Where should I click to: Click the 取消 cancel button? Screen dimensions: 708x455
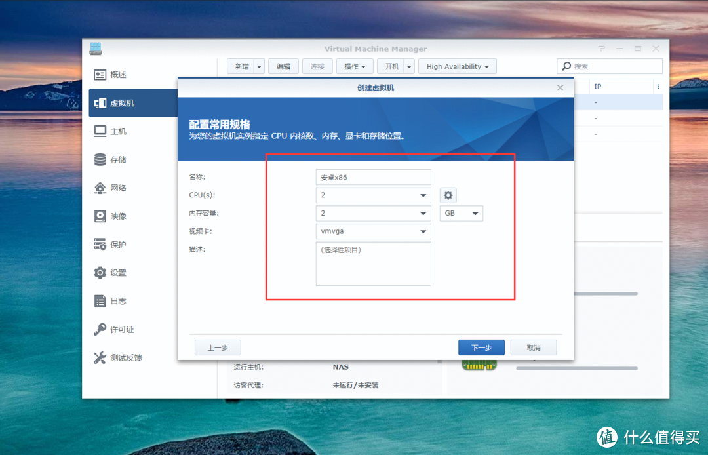tap(533, 347)
